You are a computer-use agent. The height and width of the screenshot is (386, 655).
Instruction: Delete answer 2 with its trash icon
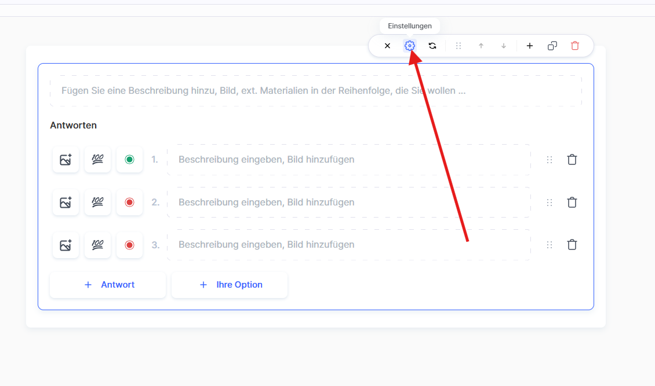pos(572,202)
